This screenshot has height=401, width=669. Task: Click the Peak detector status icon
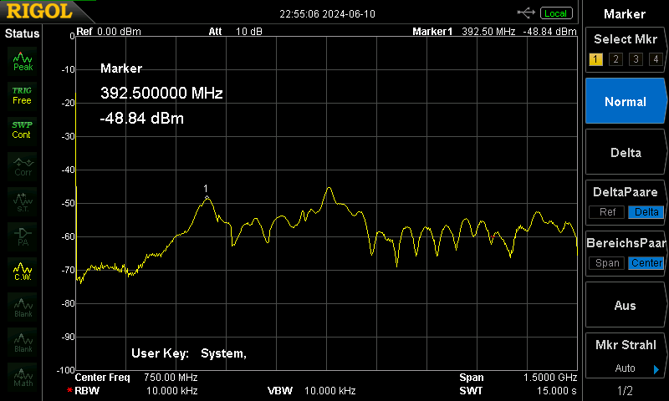(23, 61)
